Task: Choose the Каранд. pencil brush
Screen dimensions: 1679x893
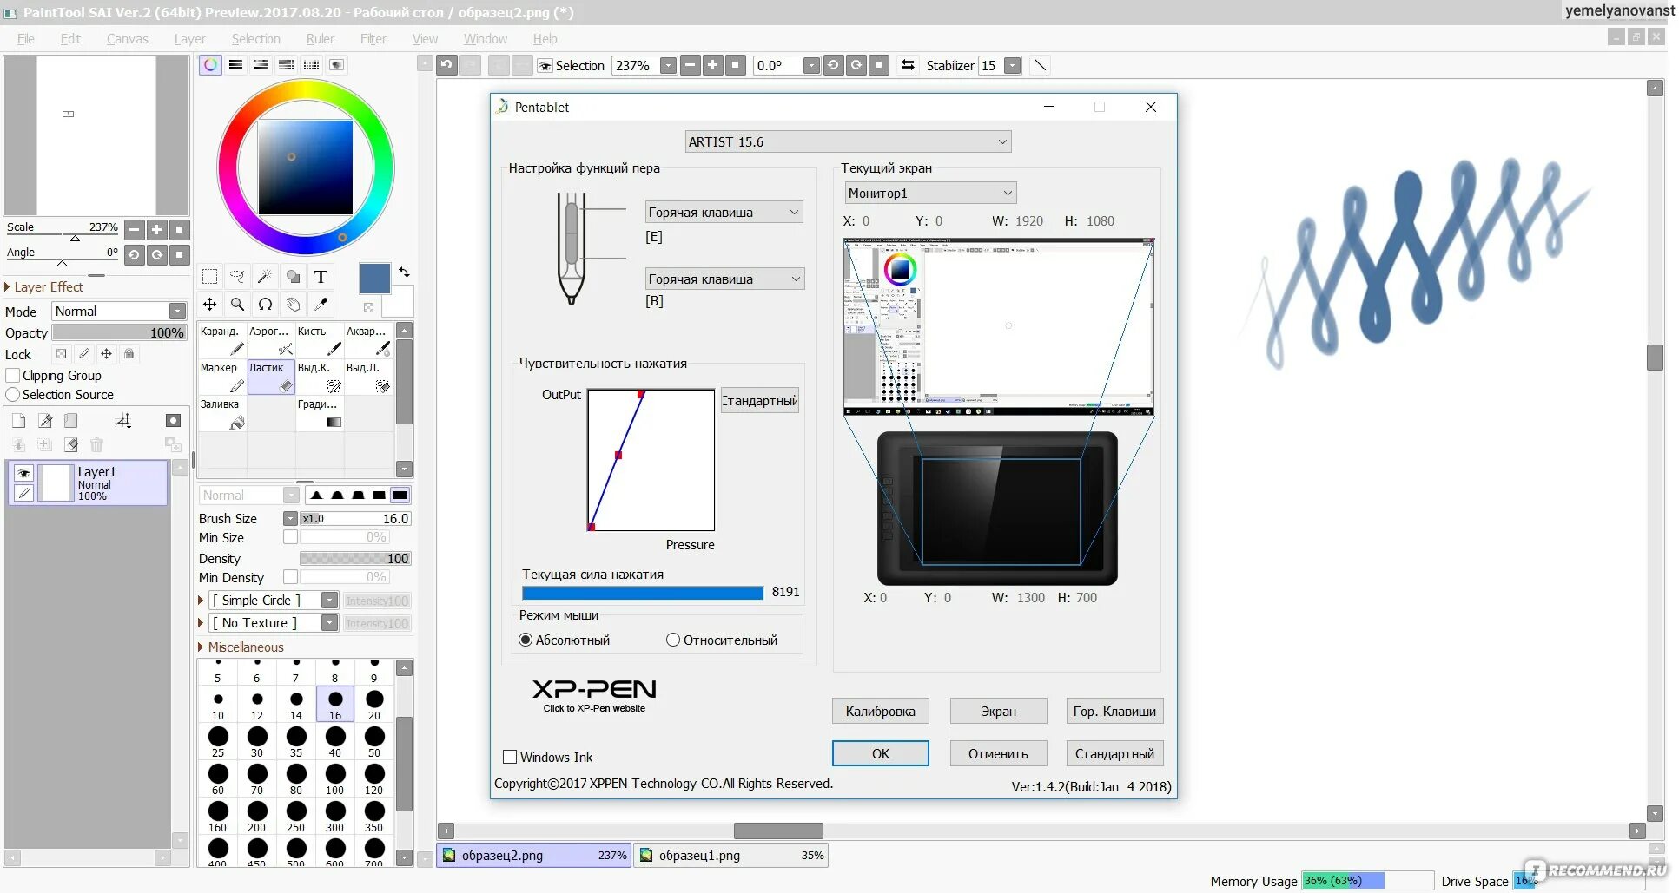Action: tap(221, 340)
